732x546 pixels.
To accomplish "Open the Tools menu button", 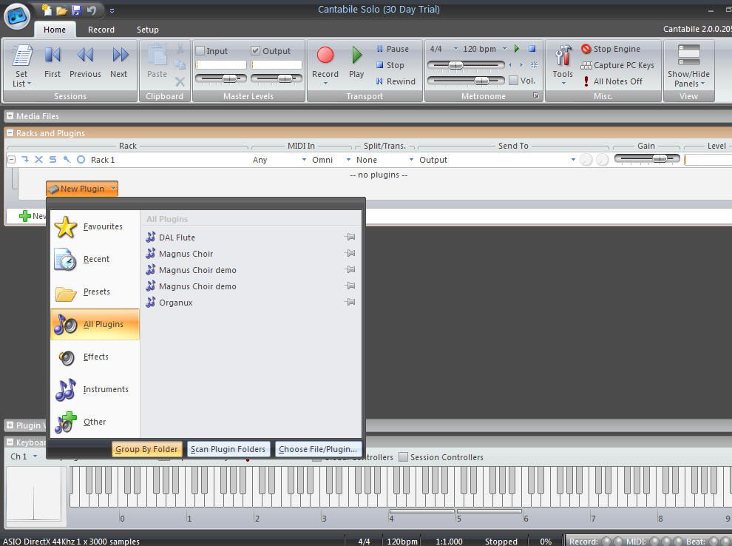I will [x=563, y=65].
